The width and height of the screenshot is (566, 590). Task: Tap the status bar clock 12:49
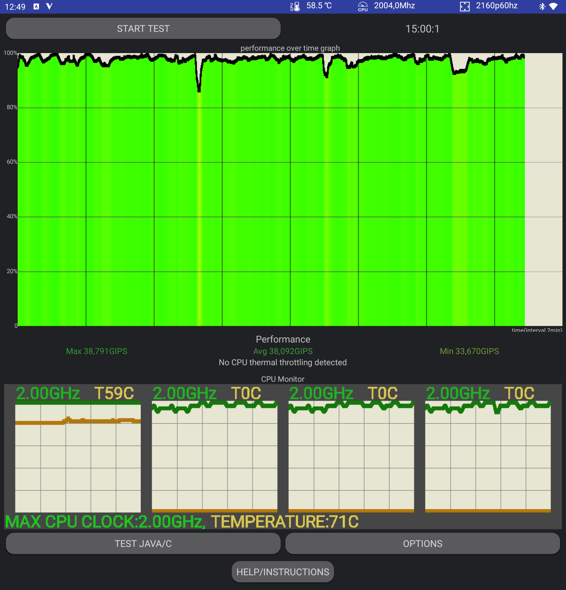point(15,6)
